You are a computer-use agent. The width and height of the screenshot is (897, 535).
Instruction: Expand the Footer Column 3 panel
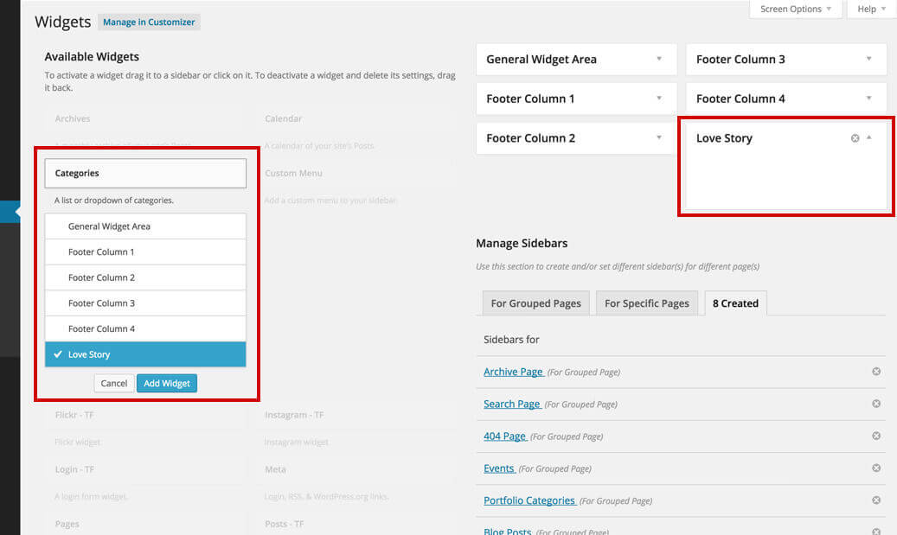pyautogui.click(x=869, y=60)
